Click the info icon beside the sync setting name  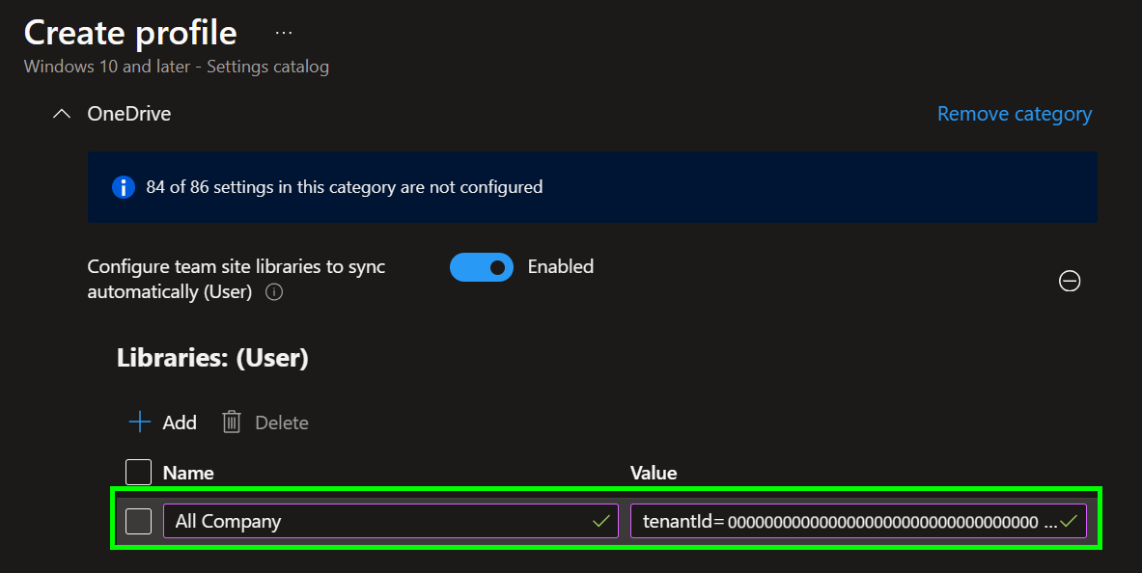[x=274, y=292]
